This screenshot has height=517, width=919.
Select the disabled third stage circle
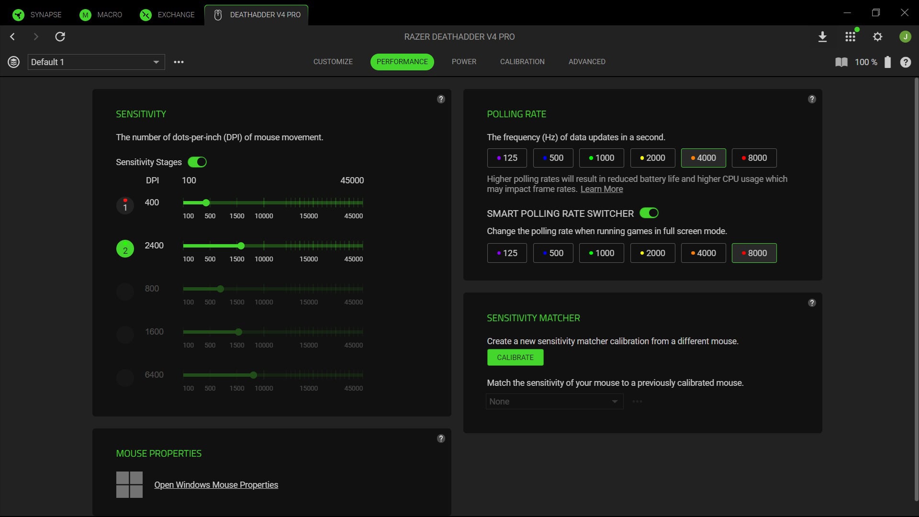125,292
